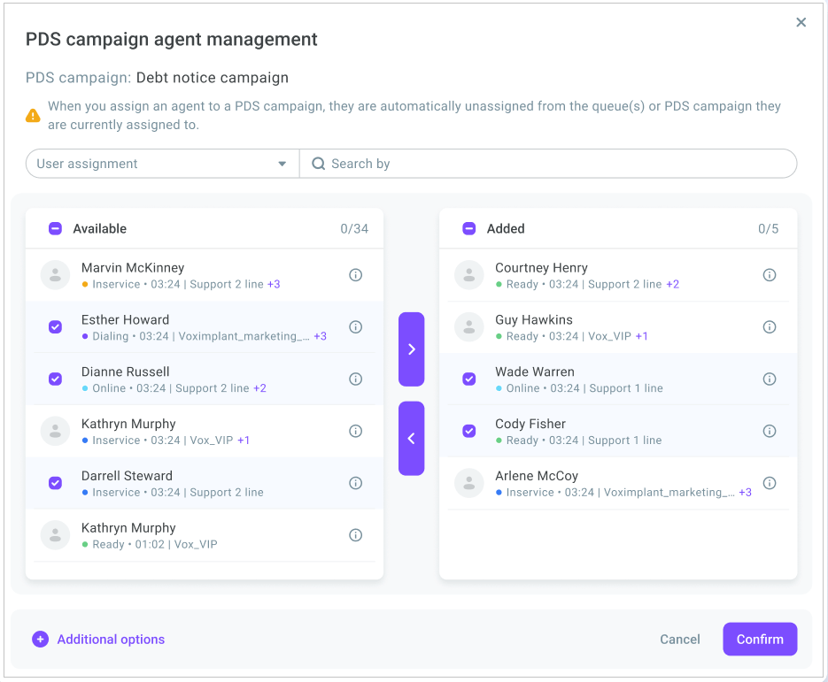This screenshot has width=828, height=682.
Task: Show info for Kathryn Murphy Inservice row
Action: (355, 431)
